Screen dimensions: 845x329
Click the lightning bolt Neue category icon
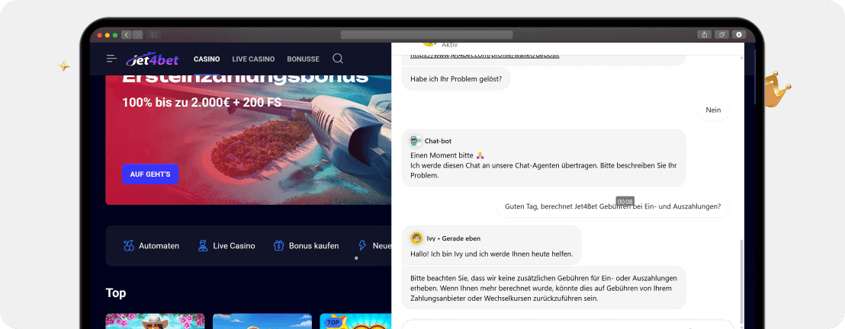pos(363,245)
